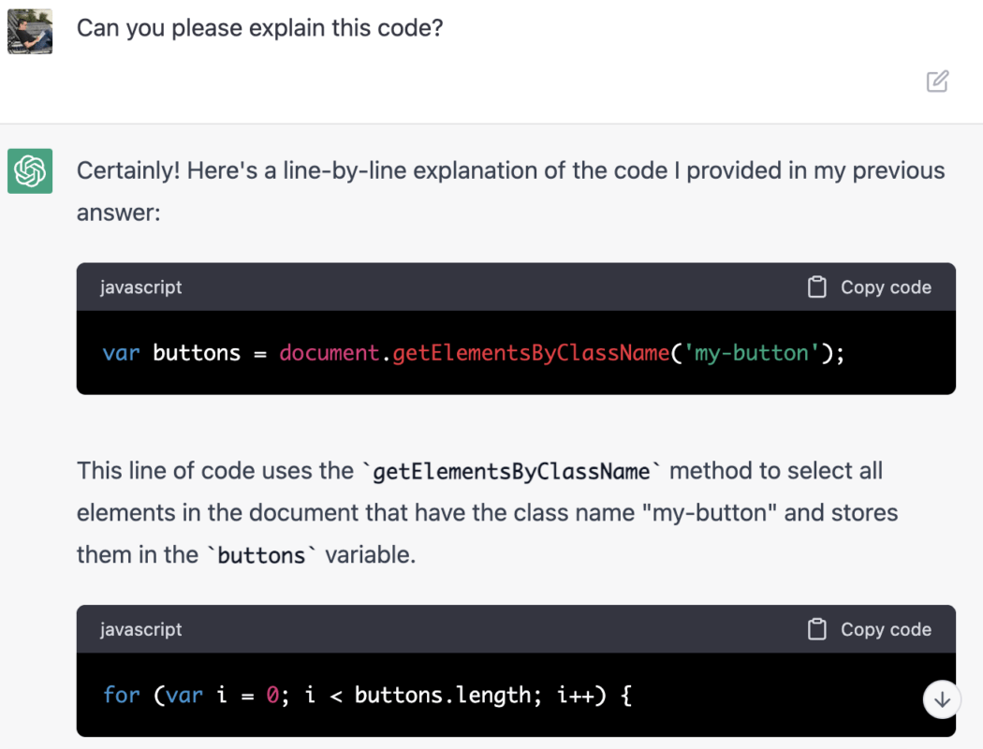Click the clipboard icon on the first code block
The image size is (983, 749).
[816, 286]
